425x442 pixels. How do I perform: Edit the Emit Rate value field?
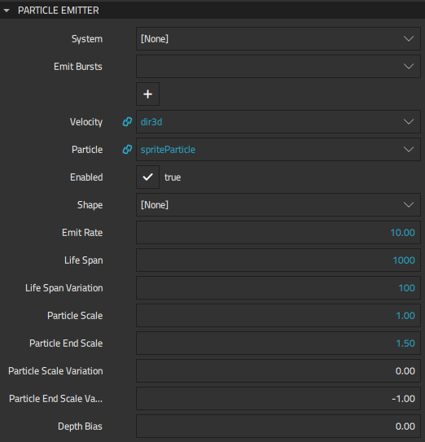[x=278, y=232]
